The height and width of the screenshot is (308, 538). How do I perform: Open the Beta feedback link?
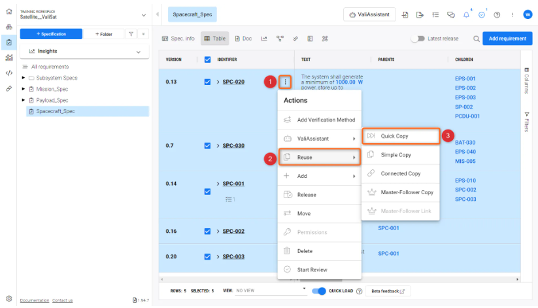tap(388, 291)
